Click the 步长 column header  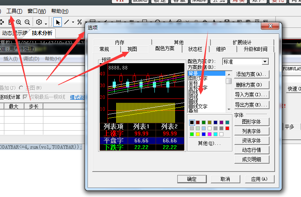[x=34, y=106]
